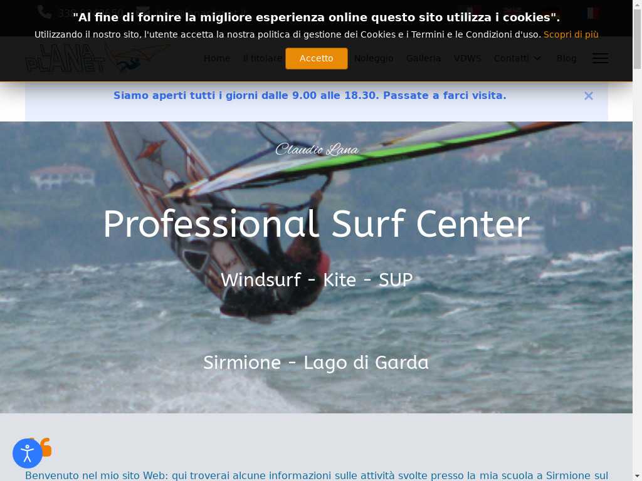Click the orange quotation mark icon
The width and height of the screenshot is (642, 481).
coord(45,447)
